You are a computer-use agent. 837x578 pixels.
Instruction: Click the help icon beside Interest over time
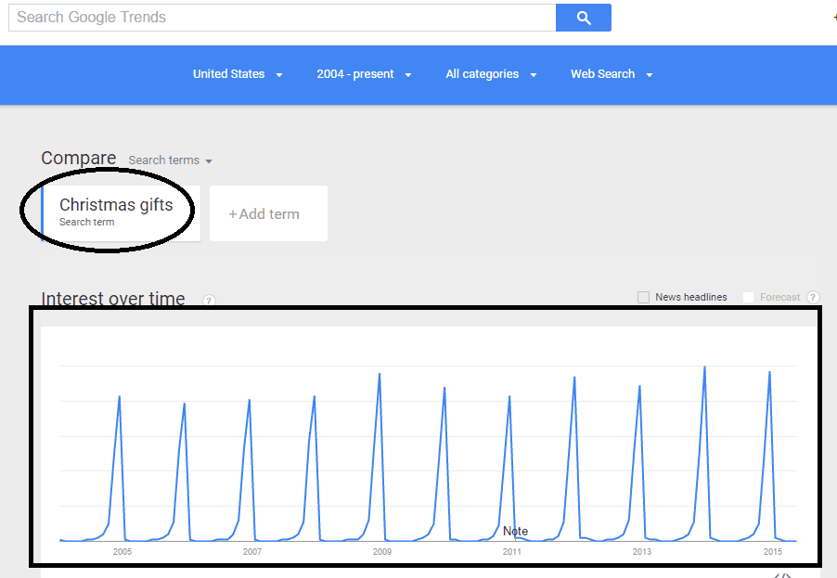209,301
